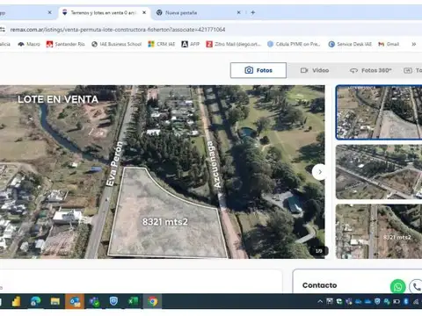
Task: Click the phone call icon in Contacto
Action: [417, 287]
